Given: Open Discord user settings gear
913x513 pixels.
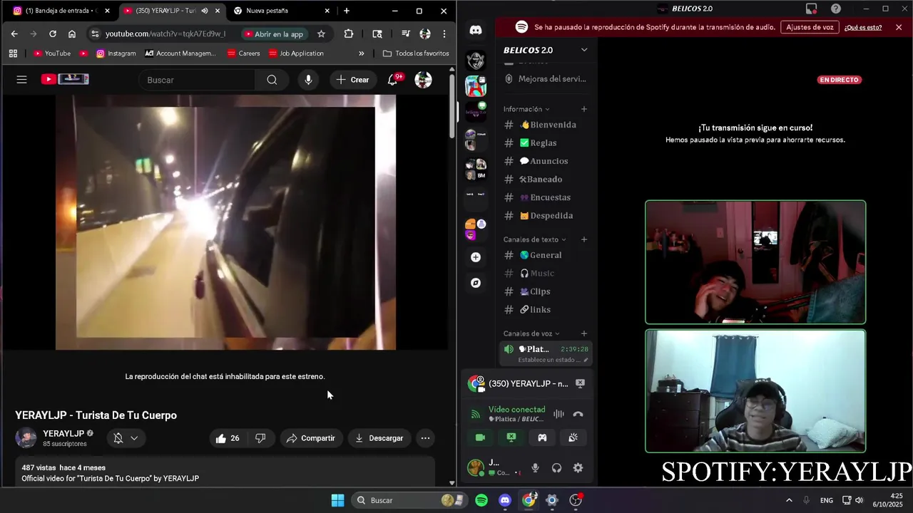Looking at the screenshot, I should [x=578, y=468].
